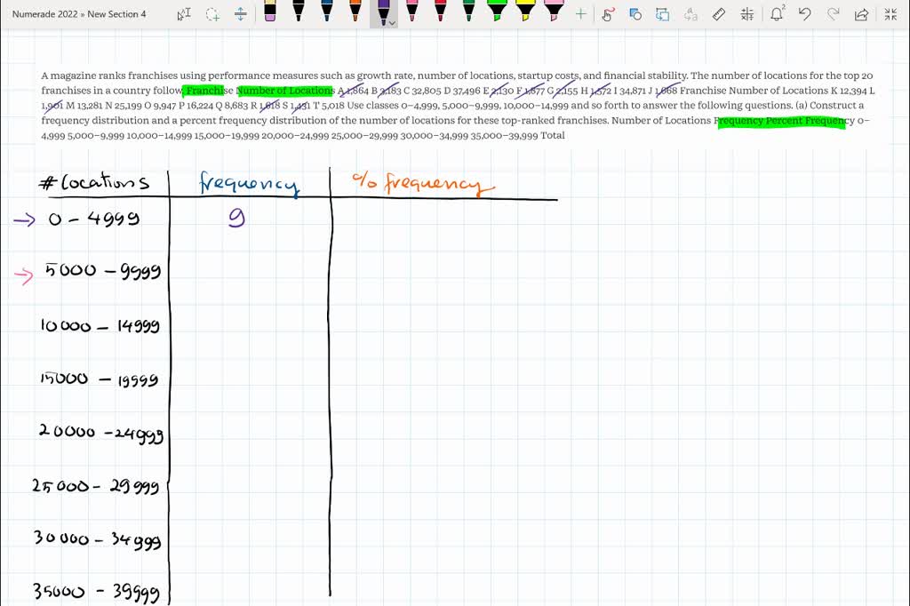Toggle the text selection cursor mode
Viewport: 910px width, 606px height.
(184, 14)
